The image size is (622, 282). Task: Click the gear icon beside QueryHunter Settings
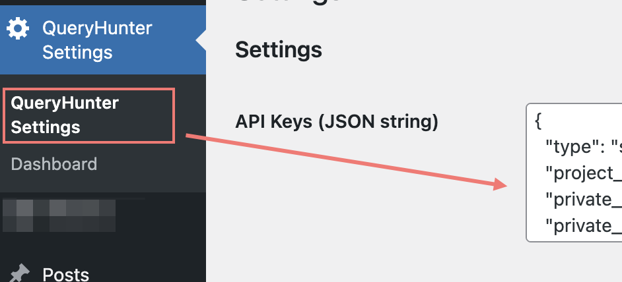[x=17, y=28]
